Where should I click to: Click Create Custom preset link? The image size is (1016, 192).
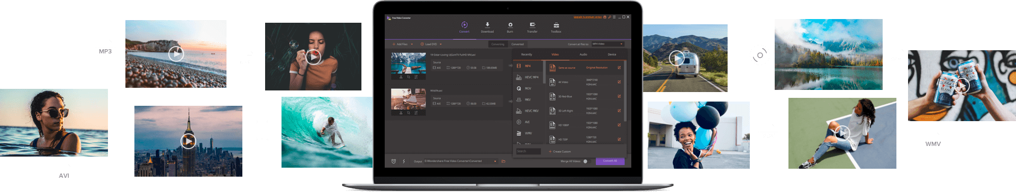point(561,152)
